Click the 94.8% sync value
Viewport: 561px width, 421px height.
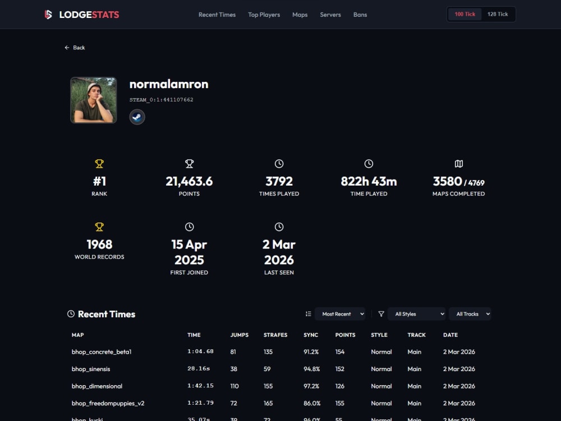(311, 369)
